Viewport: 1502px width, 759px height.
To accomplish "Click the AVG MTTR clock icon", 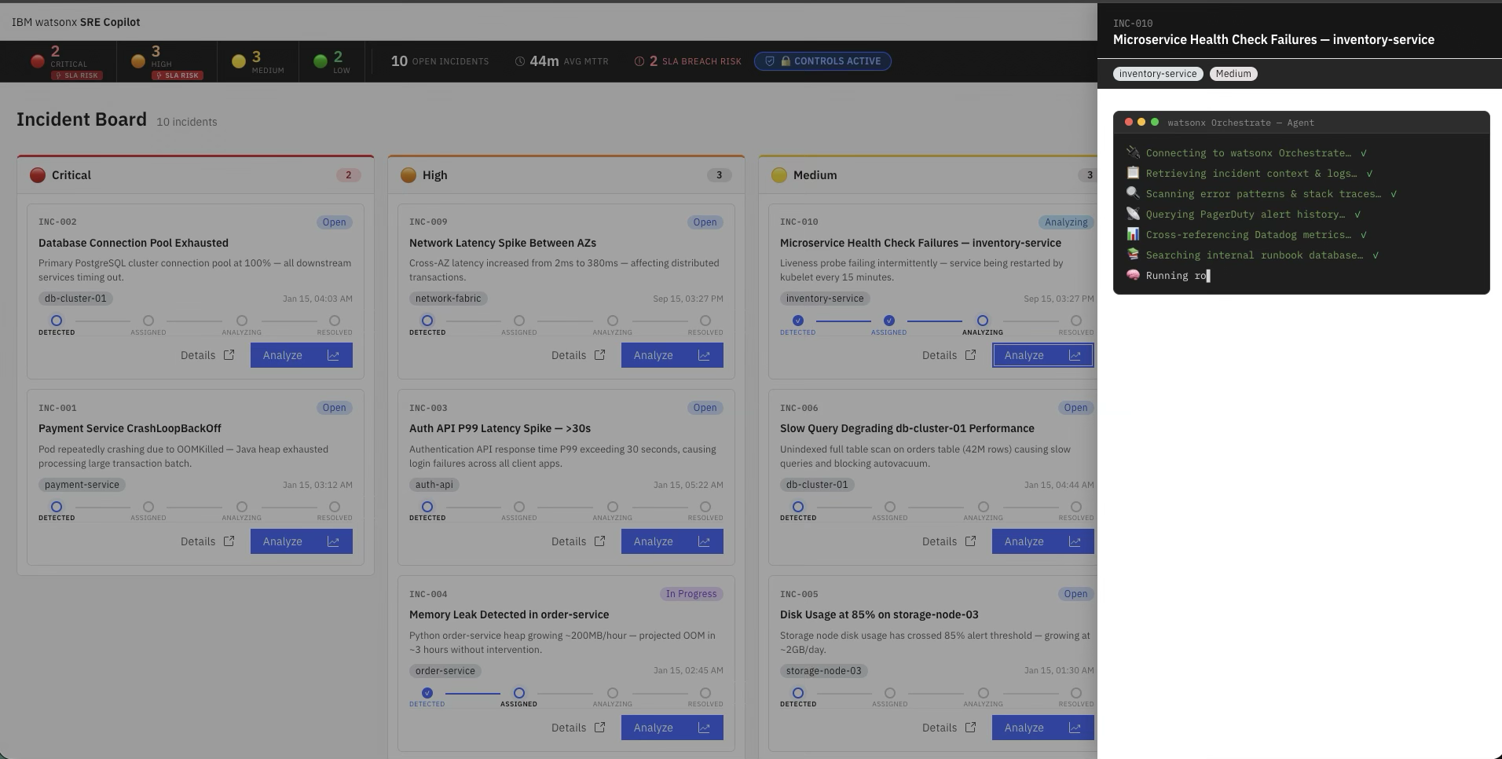I will (520, 61).
